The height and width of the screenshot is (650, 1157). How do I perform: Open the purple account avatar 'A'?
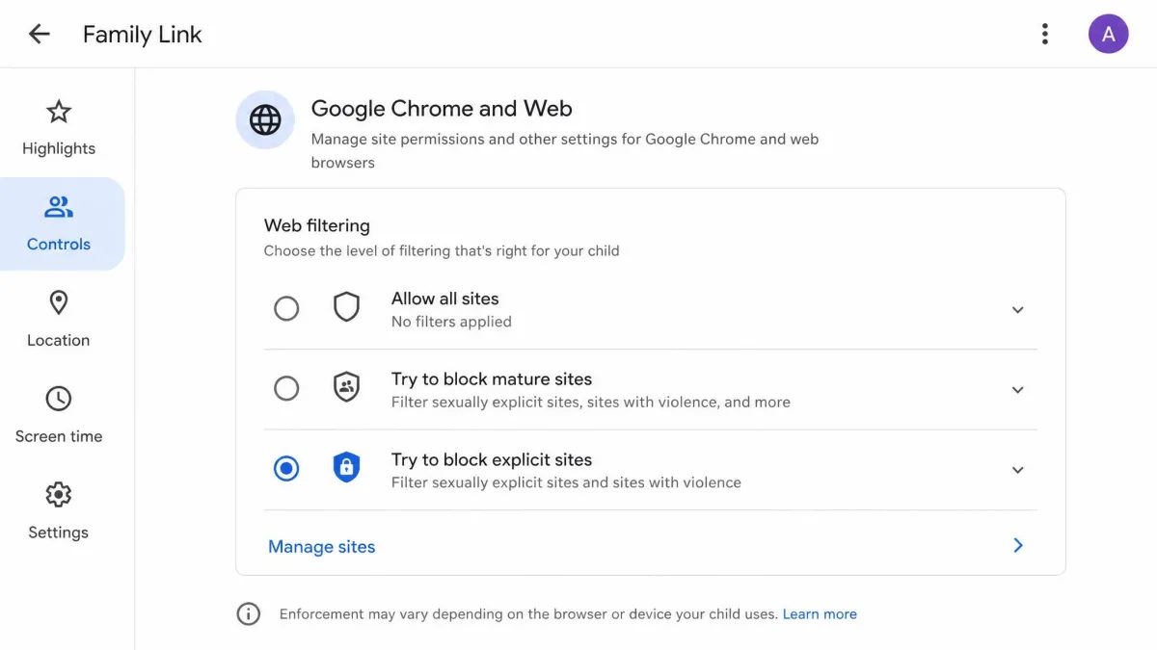coord(1108,34)
